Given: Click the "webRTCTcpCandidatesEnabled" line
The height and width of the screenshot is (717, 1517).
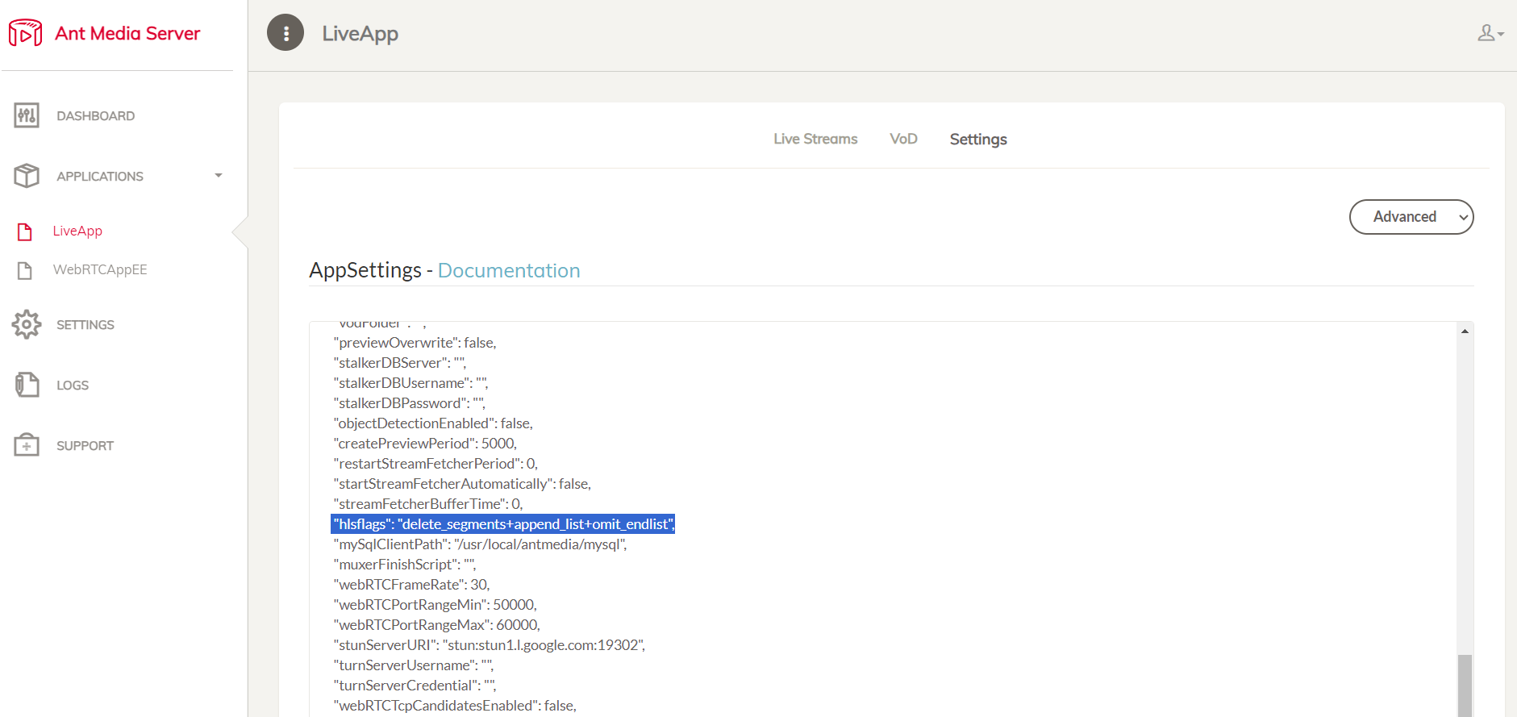Looking at the screenshot, I should point(455,706).
